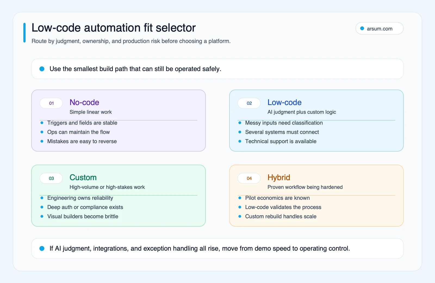Click 'Mistakes are easy to reverse' bullet
This screenshot has height=283, width=435.
82,141
